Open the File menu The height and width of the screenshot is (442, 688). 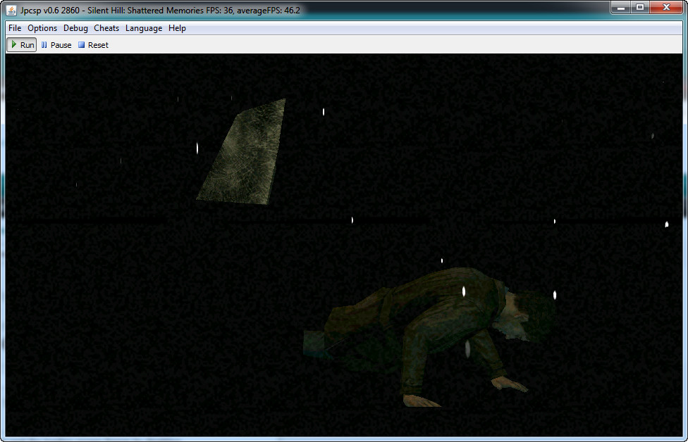tap(15, 28)
